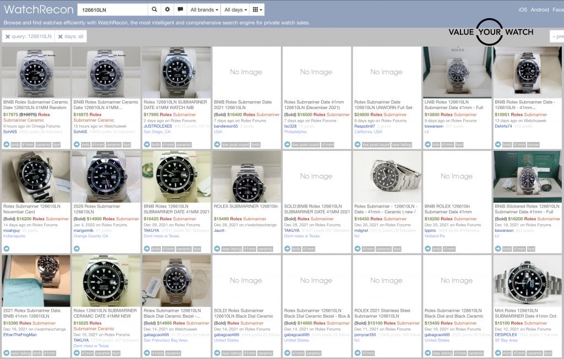Click the magnifying glass search button
The width and height of the screenshot is (564, 359).
click(x=155, y=10)
